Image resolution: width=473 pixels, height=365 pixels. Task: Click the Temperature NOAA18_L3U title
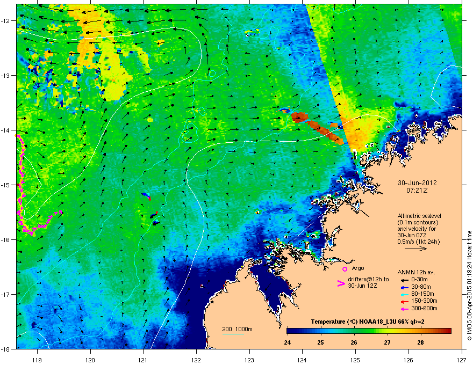(368, 322)
